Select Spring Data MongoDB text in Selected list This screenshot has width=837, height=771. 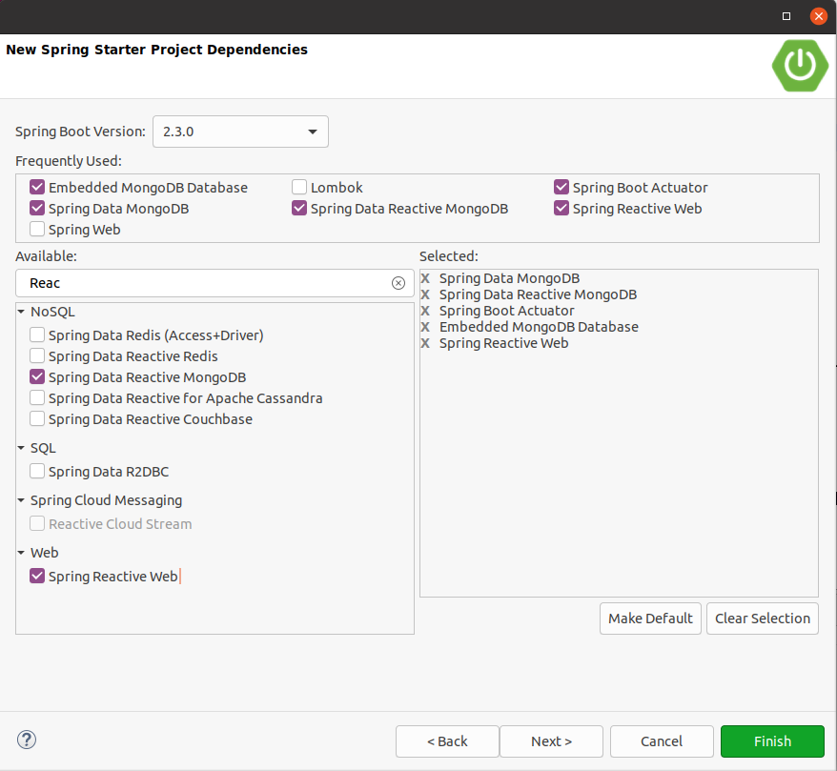(509, 278)
